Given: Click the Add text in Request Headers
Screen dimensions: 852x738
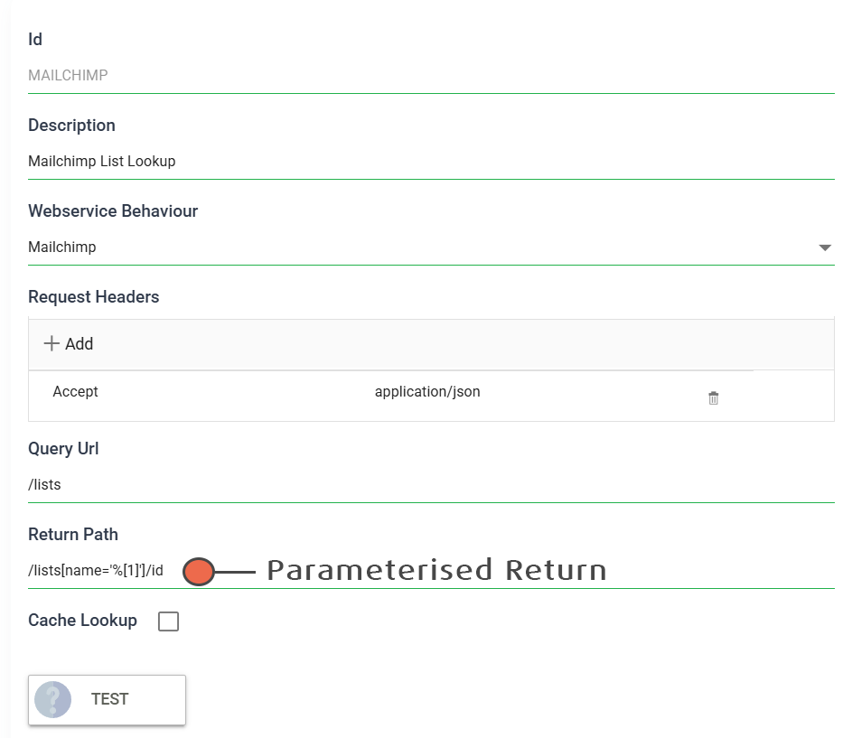Looking at the screenshot, I should (x=80, y=343).
